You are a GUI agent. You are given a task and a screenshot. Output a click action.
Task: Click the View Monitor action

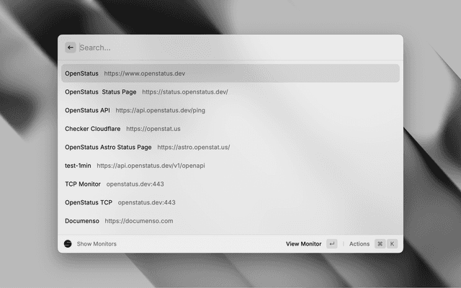(303, 244)
